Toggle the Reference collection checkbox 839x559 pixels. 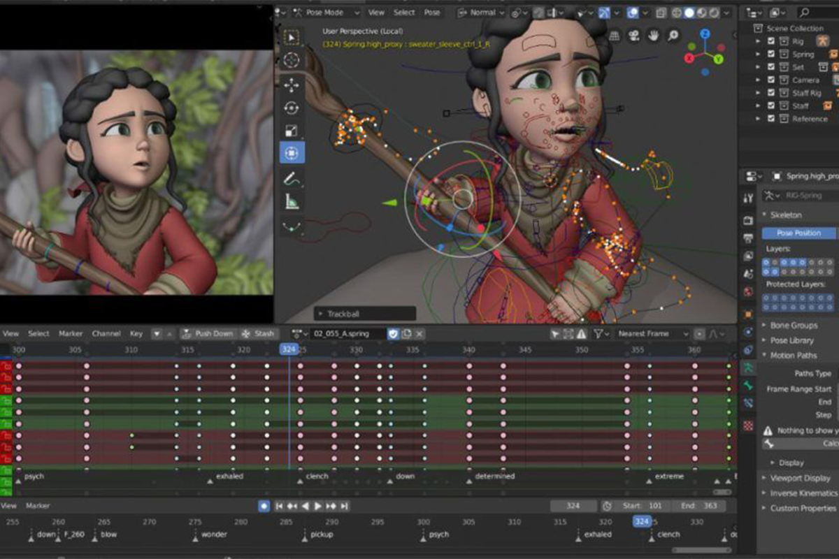[x=771, y=119]
